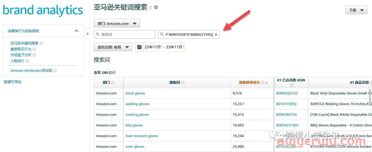
Task: Open 重复购买行为 in sidebar
Action: point(21,49)
